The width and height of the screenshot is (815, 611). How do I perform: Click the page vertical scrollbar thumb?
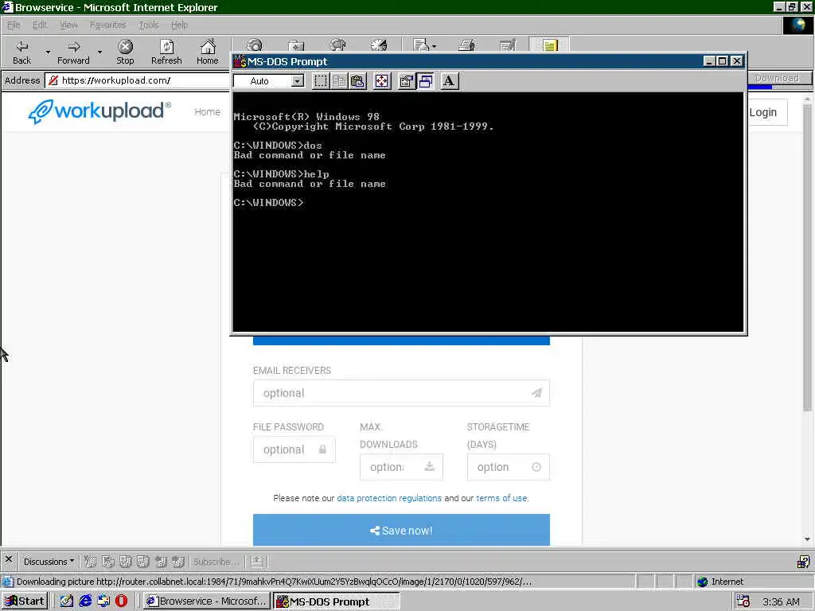807,257
